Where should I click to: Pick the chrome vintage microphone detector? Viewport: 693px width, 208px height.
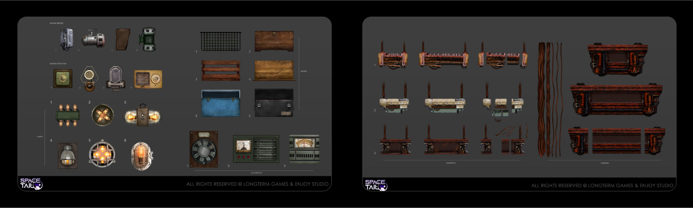pos(115,78)
